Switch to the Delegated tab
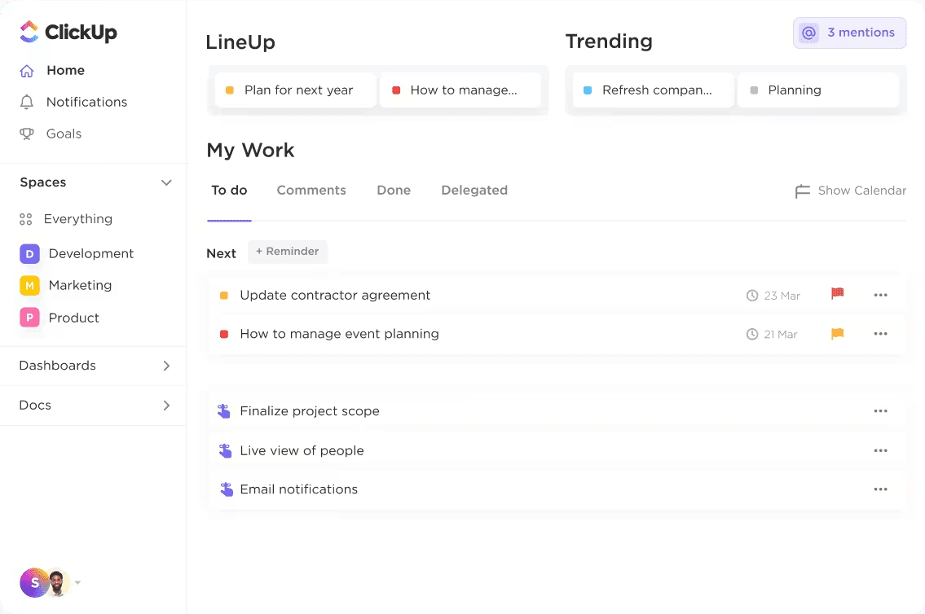The width and height of the screenshot is (925, 614). pyautogui.click(x=474, y=191)
